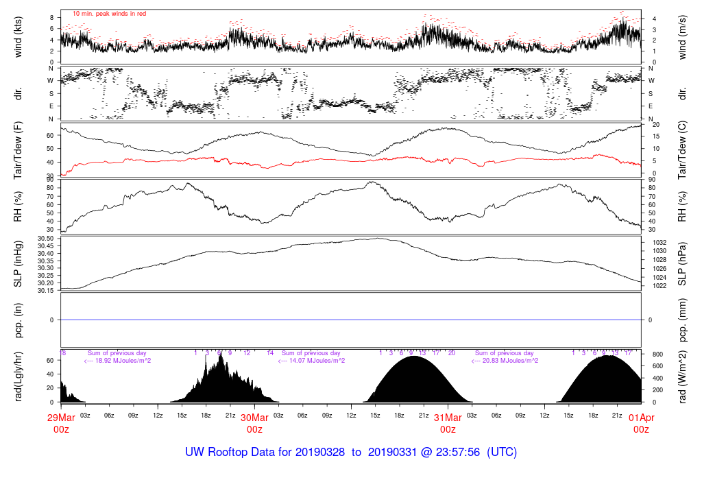Click the '12z' tick following 29Mar 00z
Image resolution: width=702 pixels, height=480 pixels.
pyautogui.click(x=158, y=416)
